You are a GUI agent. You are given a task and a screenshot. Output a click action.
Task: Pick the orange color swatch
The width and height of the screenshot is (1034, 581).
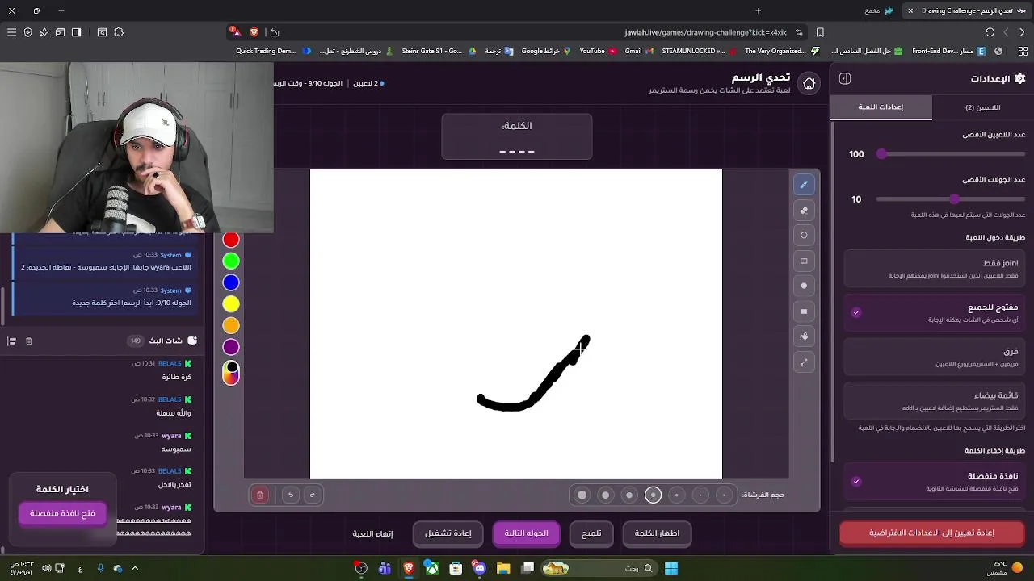tap(231, 325)
